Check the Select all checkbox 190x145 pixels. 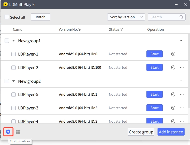[7, 17]
